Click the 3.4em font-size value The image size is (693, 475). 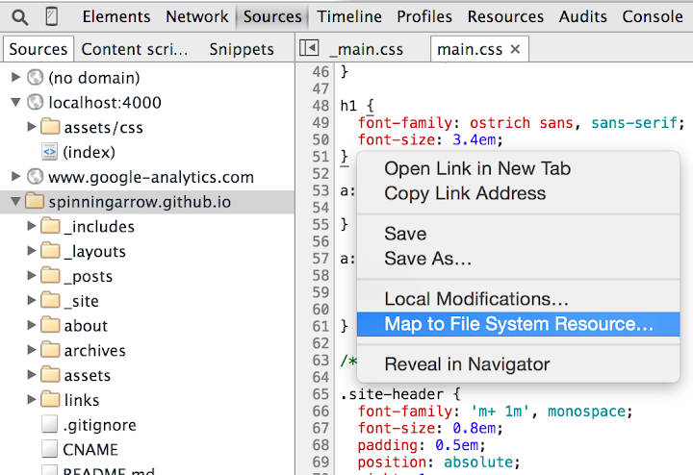[474, 140]
